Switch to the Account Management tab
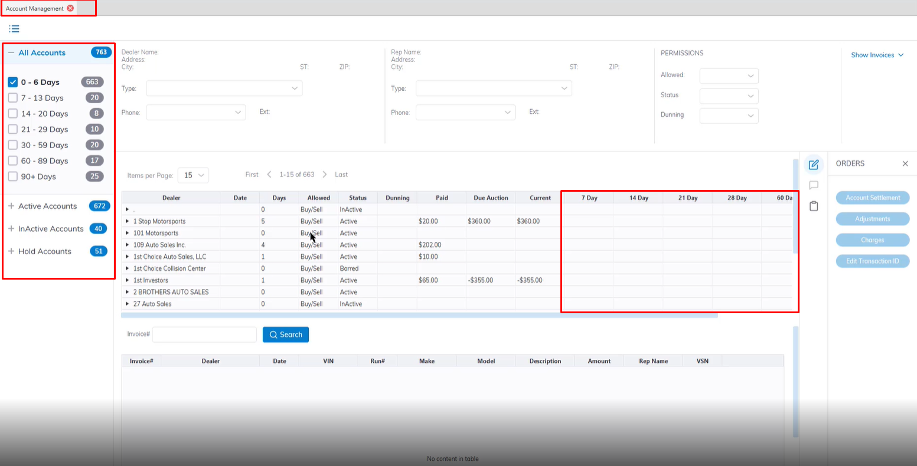 point(35,8)
